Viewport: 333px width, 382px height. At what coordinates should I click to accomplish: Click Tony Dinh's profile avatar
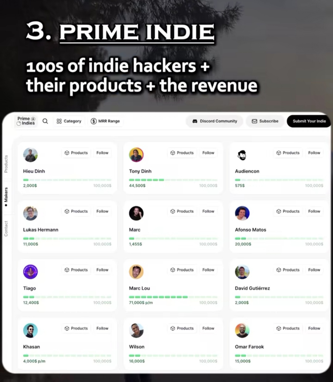click(x=136, y=155)
